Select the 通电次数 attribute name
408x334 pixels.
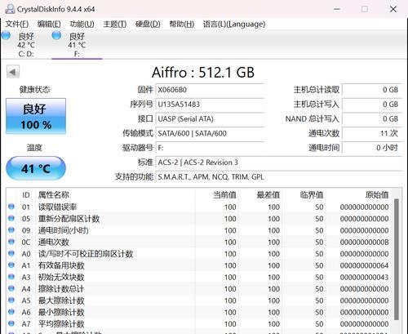click(54, 243)
